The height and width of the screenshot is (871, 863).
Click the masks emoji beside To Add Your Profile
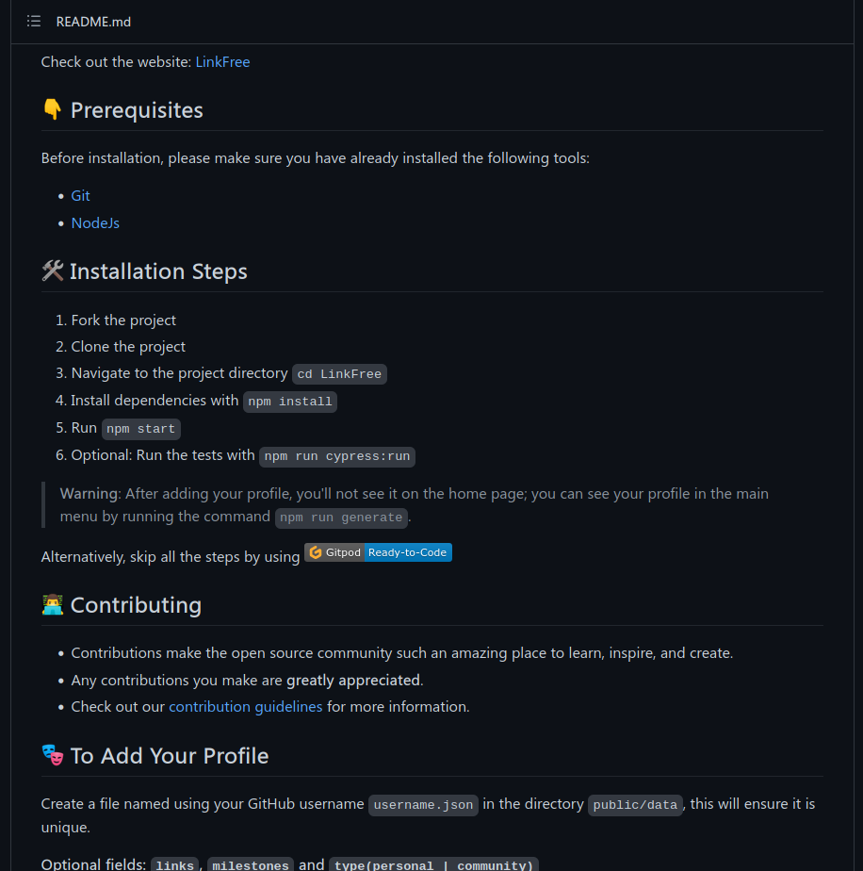(x=53, y=754)
